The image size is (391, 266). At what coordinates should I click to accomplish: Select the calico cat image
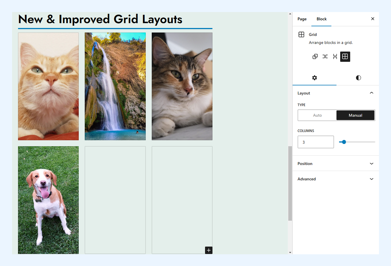click(x=182, y=86)
